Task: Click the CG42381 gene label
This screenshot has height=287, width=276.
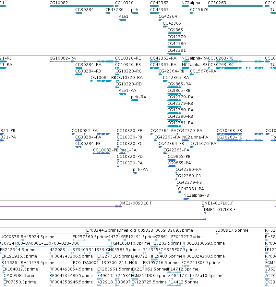Action: pyautogui.click(x=176, y=50)
